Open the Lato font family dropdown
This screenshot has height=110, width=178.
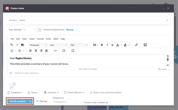[58, 45]
